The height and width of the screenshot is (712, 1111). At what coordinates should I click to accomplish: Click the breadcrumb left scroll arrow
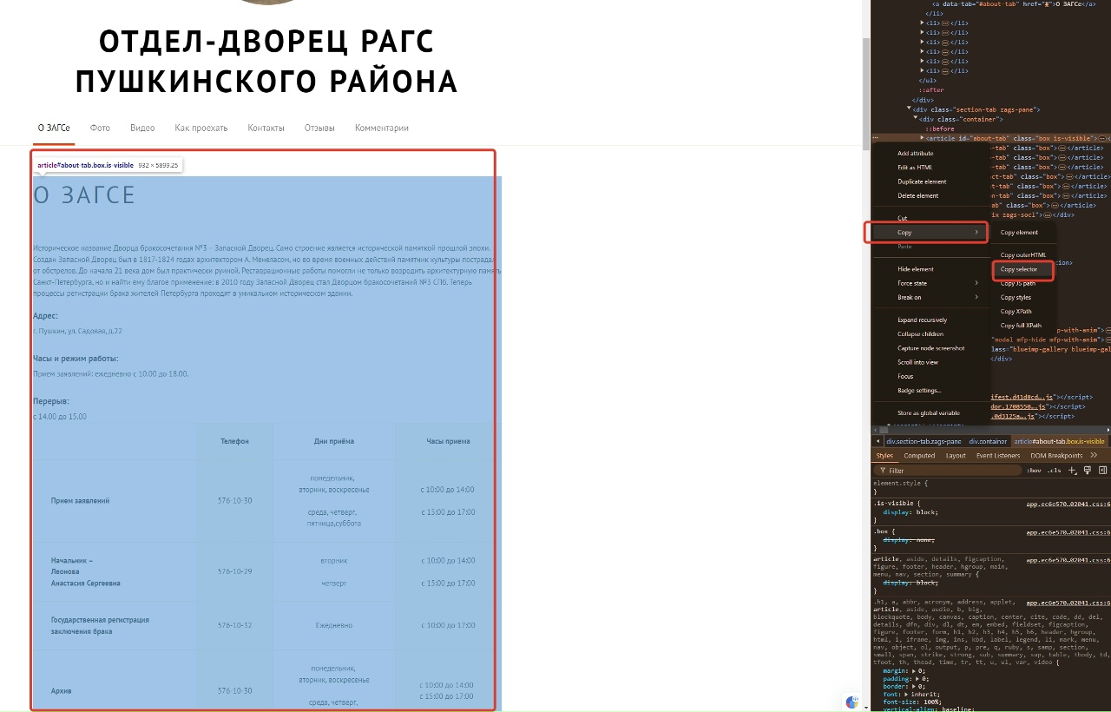coord(878,441)
